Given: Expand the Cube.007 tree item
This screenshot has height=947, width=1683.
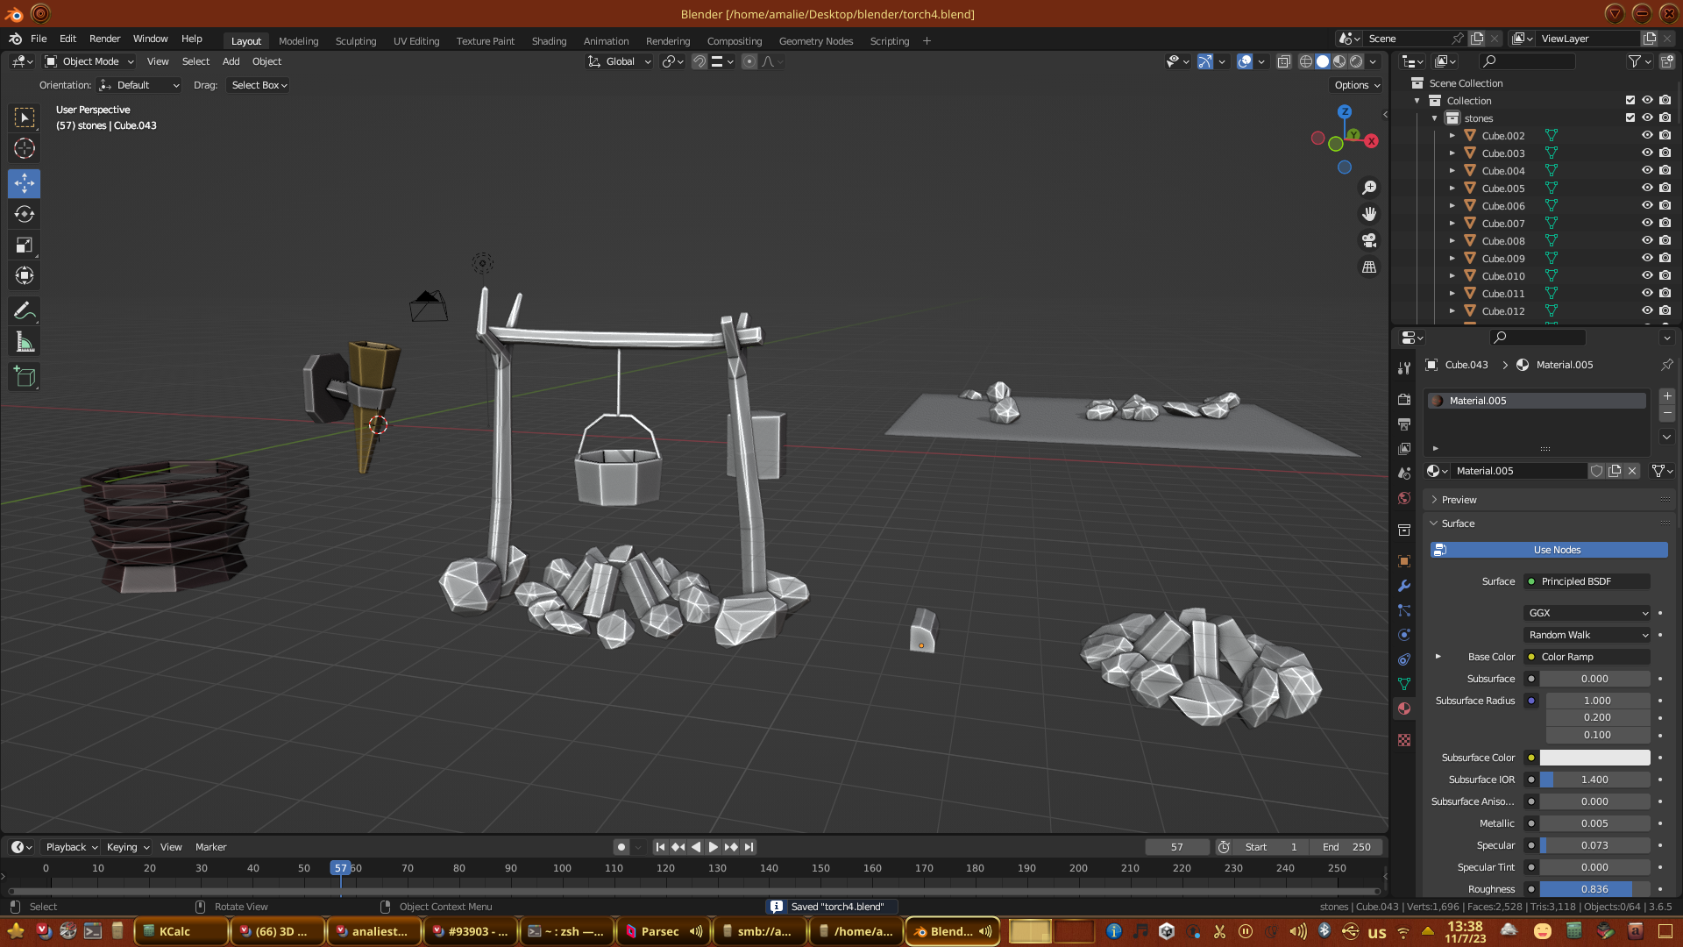Looking at the screenshot, I should (1452, 224).
